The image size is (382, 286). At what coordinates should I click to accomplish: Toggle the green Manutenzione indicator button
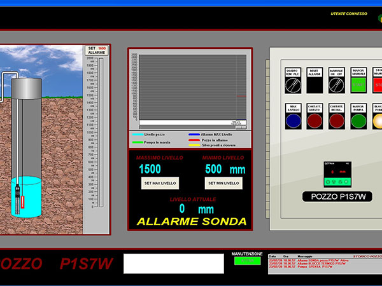(247, 261)
